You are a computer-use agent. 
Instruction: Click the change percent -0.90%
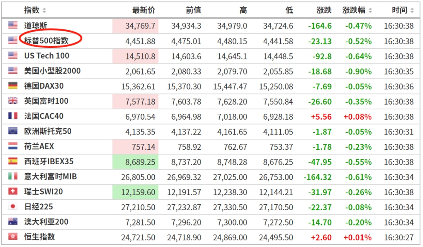click(358, 71)
